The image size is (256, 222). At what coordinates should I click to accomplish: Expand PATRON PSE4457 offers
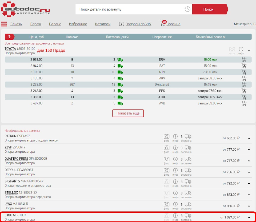[249, 138]
